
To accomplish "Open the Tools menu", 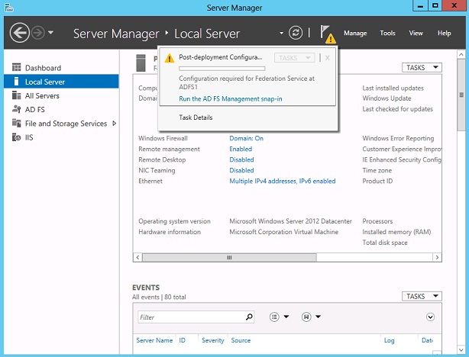I will [x=387, y=33].
